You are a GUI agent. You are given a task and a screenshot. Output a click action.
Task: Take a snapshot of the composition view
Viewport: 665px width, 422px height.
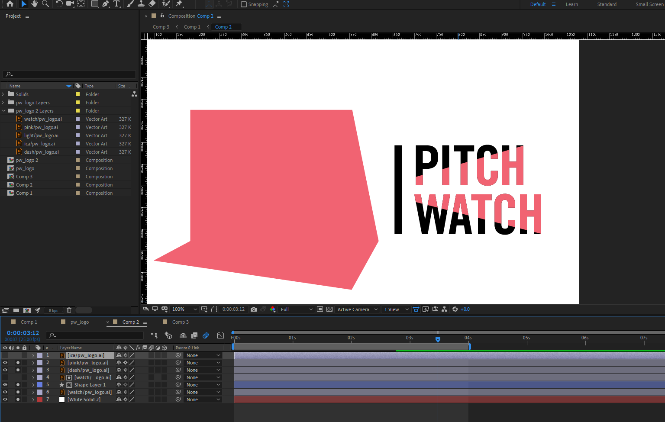pos(253,309)
